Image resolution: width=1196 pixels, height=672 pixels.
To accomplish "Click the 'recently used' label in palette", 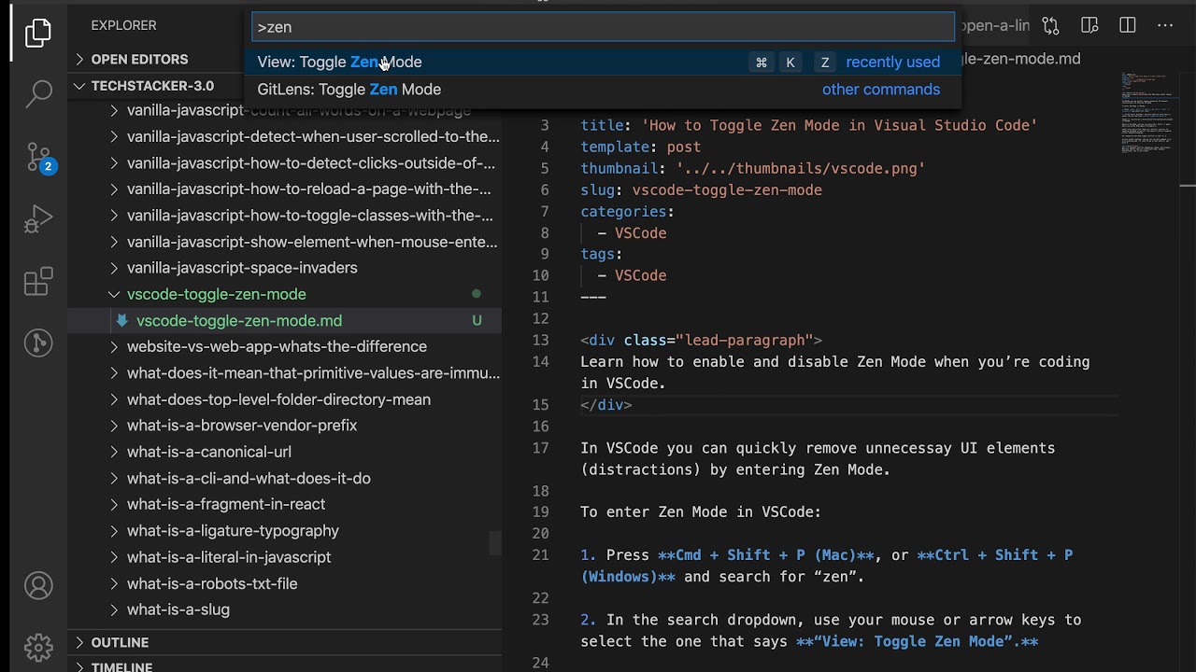I will [892, 62].
